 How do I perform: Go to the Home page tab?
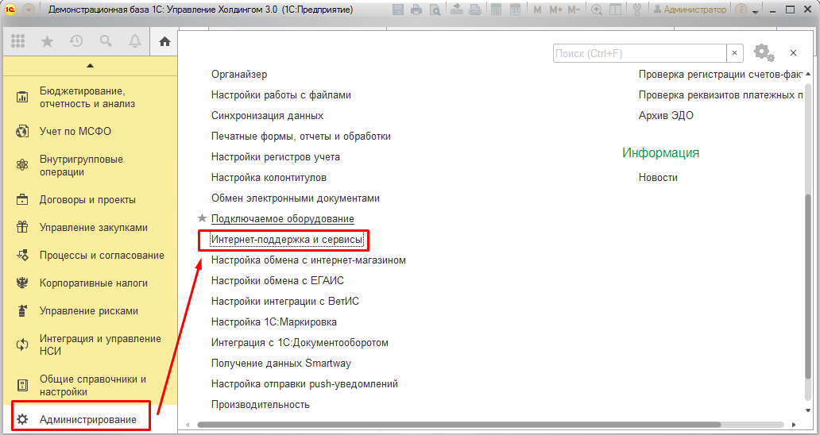pos(164,41)
